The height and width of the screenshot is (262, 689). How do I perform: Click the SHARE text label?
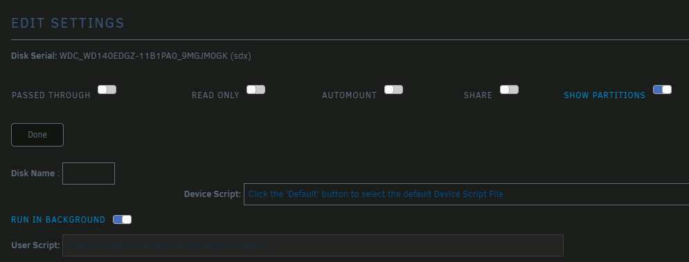pos(478,95)
